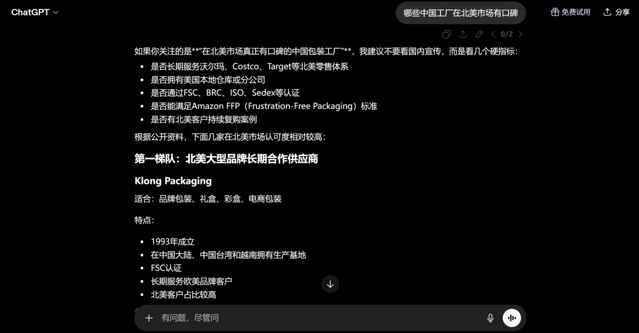
Task: Click the 特点： label
Action: 145,221
